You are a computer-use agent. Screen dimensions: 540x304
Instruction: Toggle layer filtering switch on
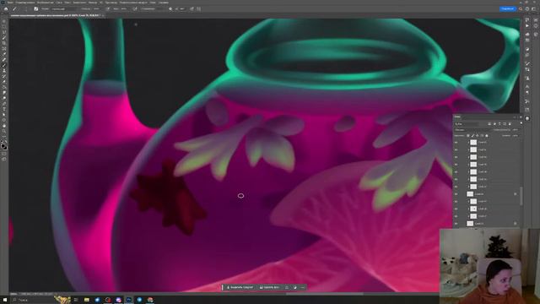point(521,124)
